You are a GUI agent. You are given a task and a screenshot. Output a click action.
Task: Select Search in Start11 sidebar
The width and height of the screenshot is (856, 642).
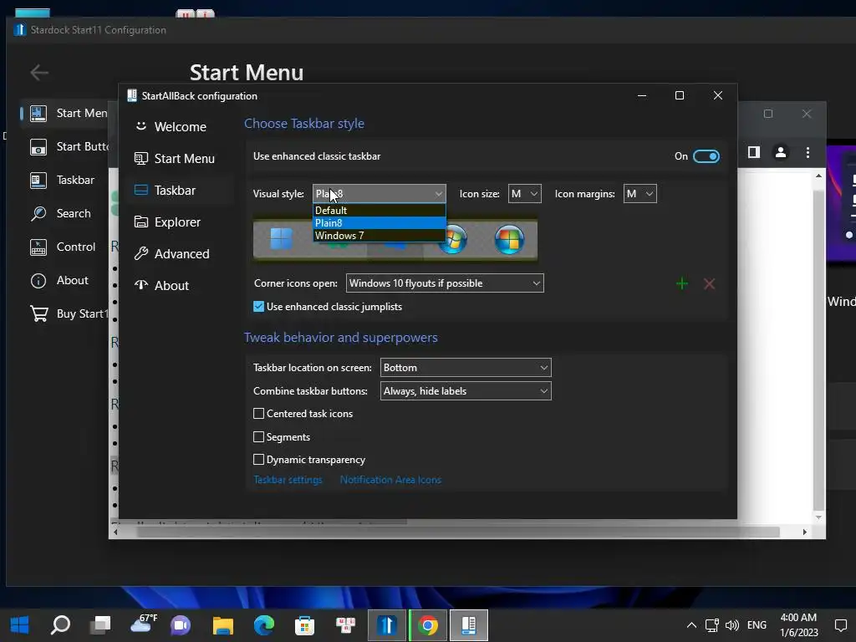point(60,213)
